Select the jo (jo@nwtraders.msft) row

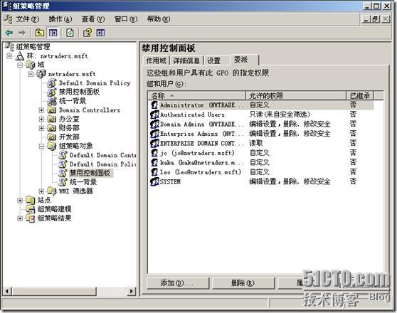tap(262, 153)
